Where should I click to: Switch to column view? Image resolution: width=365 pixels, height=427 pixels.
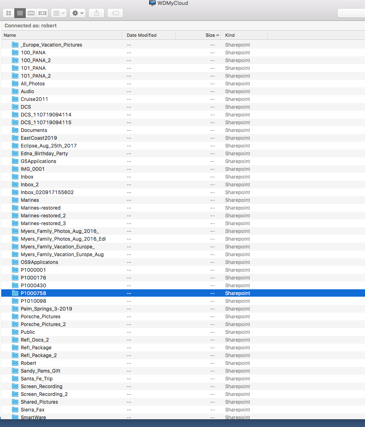pos(31,13)
